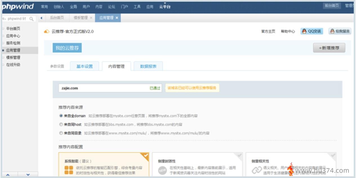Open the 门户 top menu
The width and height of the screenshot is (356, 178).
click(124, 7)
